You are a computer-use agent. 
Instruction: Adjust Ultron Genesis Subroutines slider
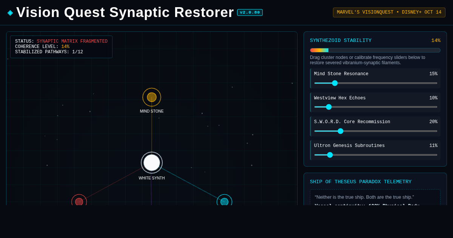(376, 155)
